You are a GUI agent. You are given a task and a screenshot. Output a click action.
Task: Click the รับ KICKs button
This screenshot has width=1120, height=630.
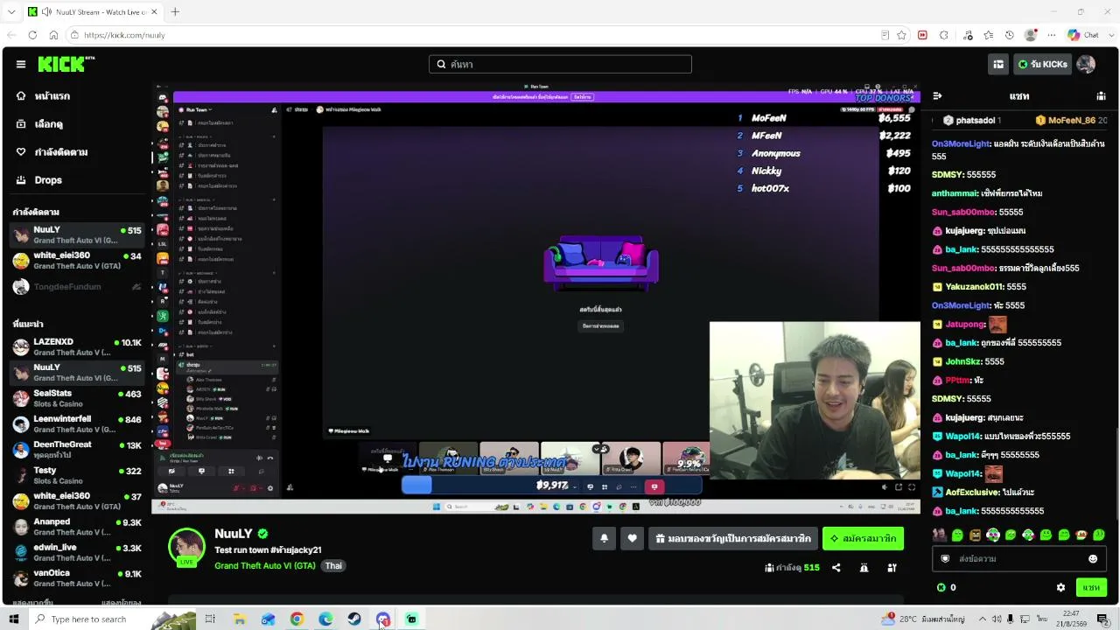(1042, 64)
